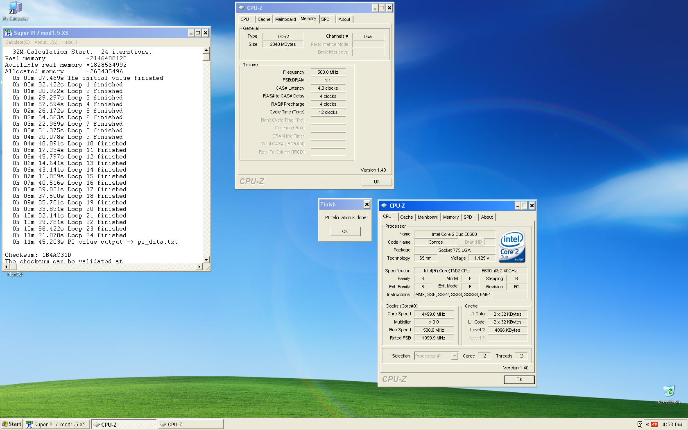Switch to Mainboard tab in upper CPU-Z
Image resolution: width=688 pixels, height=430 pixels.
click(x=285, y=19)
